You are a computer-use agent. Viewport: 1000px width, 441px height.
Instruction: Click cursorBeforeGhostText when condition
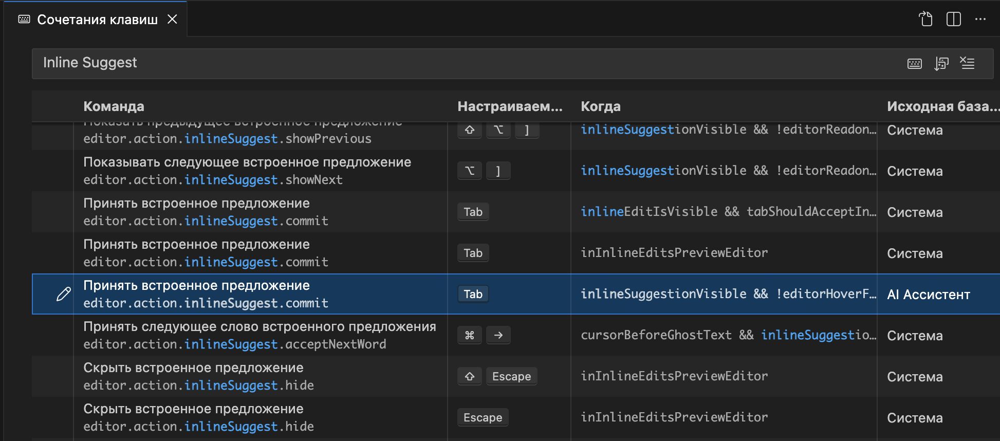[x=728, y=335]
